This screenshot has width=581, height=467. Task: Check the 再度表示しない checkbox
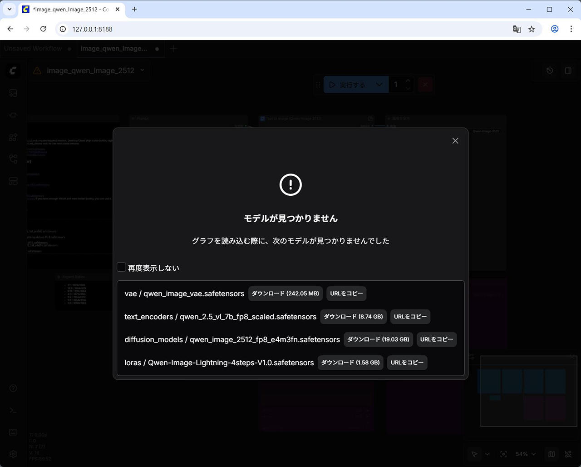click(121, 267)
